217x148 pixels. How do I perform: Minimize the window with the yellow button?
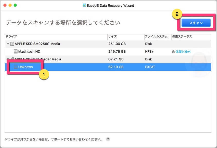[10, 5]
